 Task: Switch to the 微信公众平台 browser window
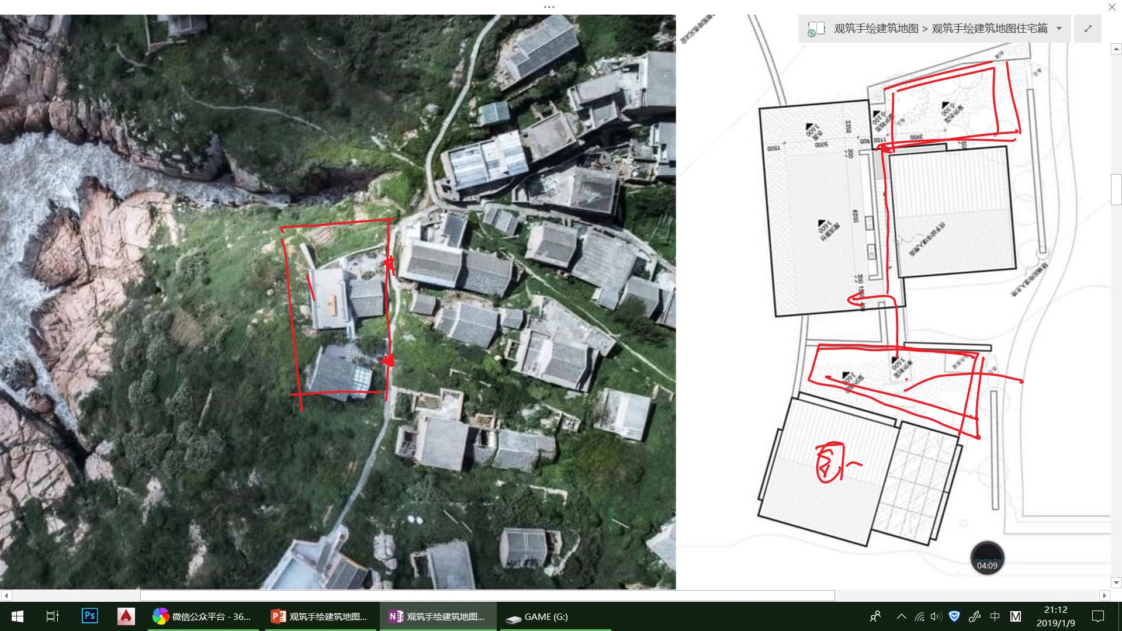[203, 616]
